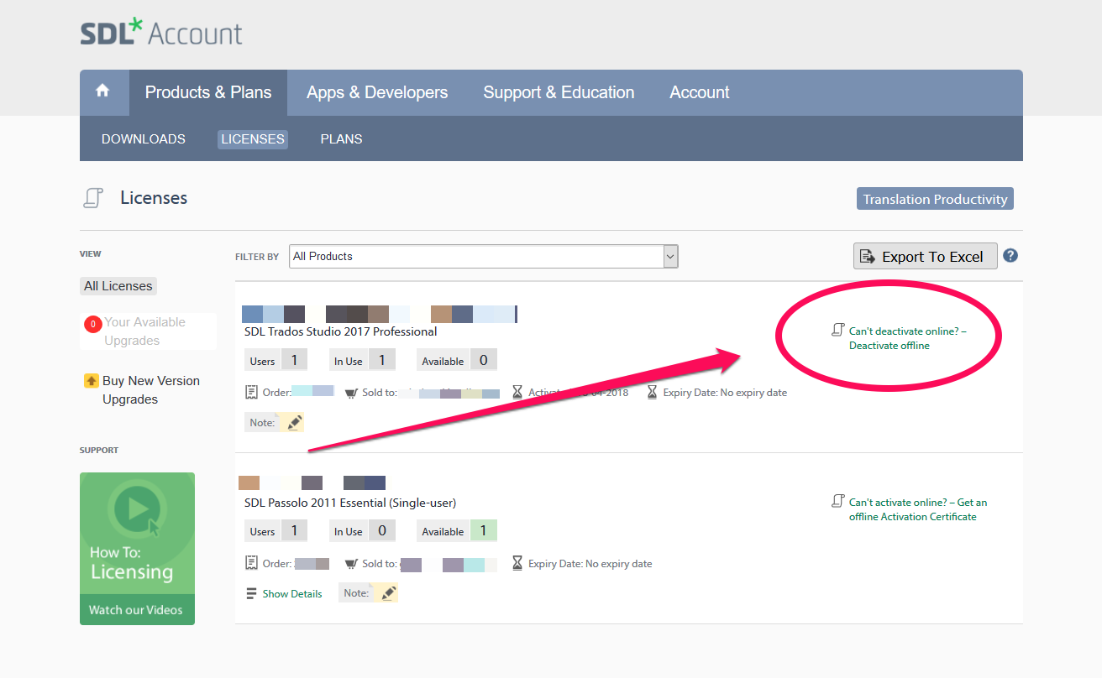This screenshot has height=678, width=1102.
Task: Switch to the DOWNLOADS sub-tab
Action: pyautogui.click(x=144, y=139)
